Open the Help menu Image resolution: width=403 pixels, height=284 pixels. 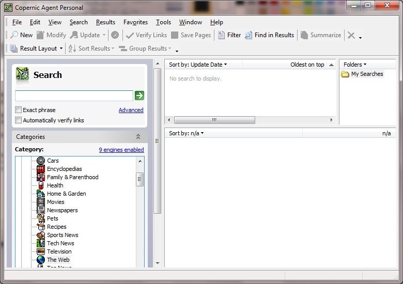216,22
